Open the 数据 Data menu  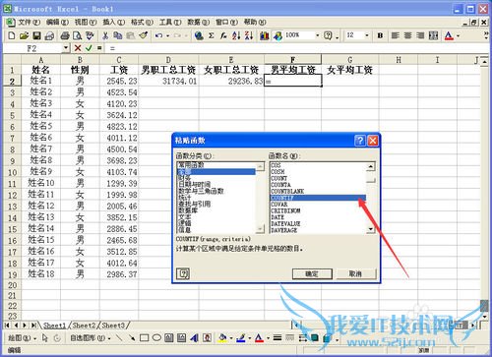pos(199,23)
